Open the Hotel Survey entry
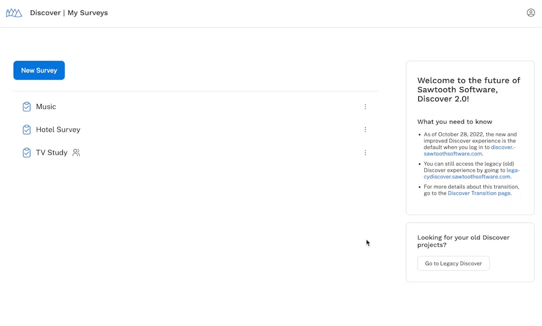542x326 pixels. click(x=58, y=129)
